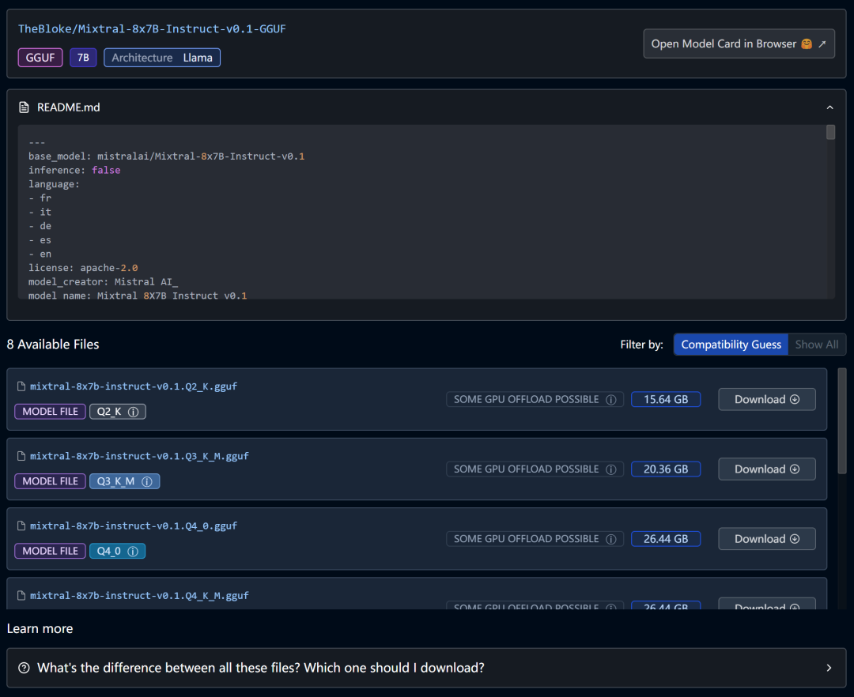Click the inference: false line
Image resolution: width=854 pixels, height=697 pixels.
[x=74, y=171]
